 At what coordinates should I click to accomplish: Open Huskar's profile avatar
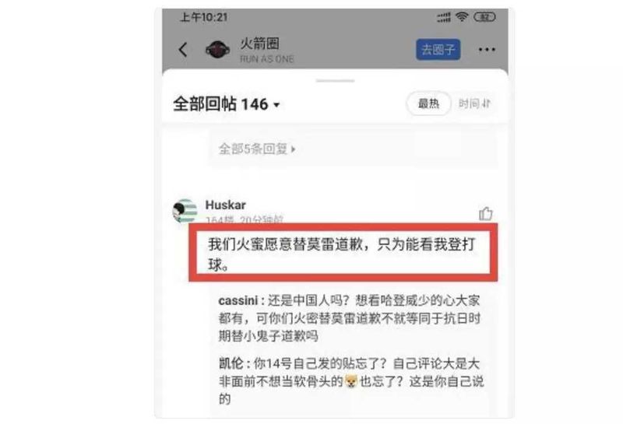pos(185,210)
